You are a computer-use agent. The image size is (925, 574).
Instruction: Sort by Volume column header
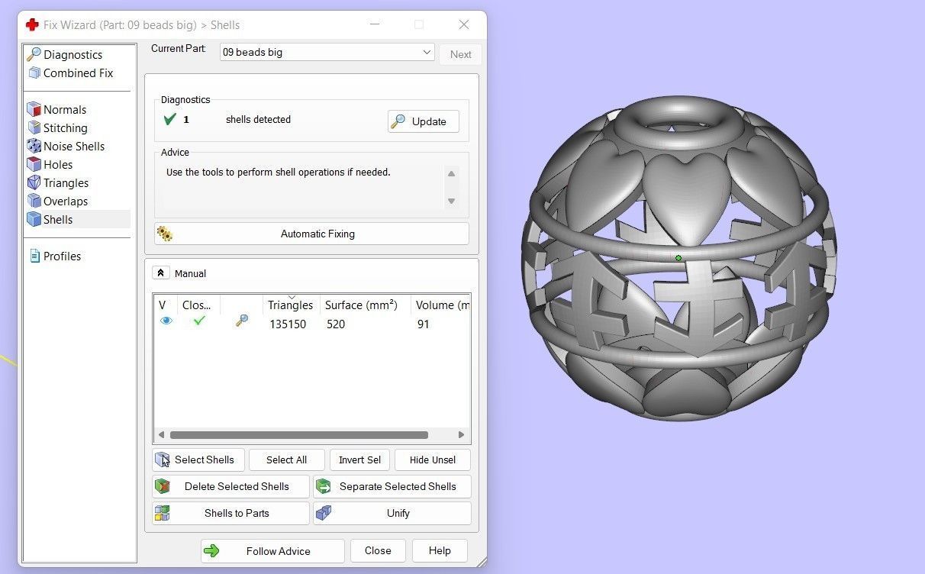coord(441,305)
